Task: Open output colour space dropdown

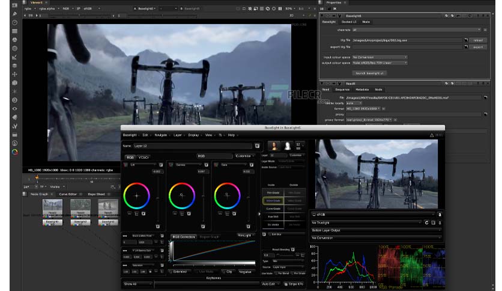Action: (x=380, y=63)
